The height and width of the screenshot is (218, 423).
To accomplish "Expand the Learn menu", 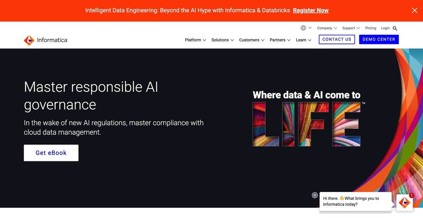I will point(303,40).
